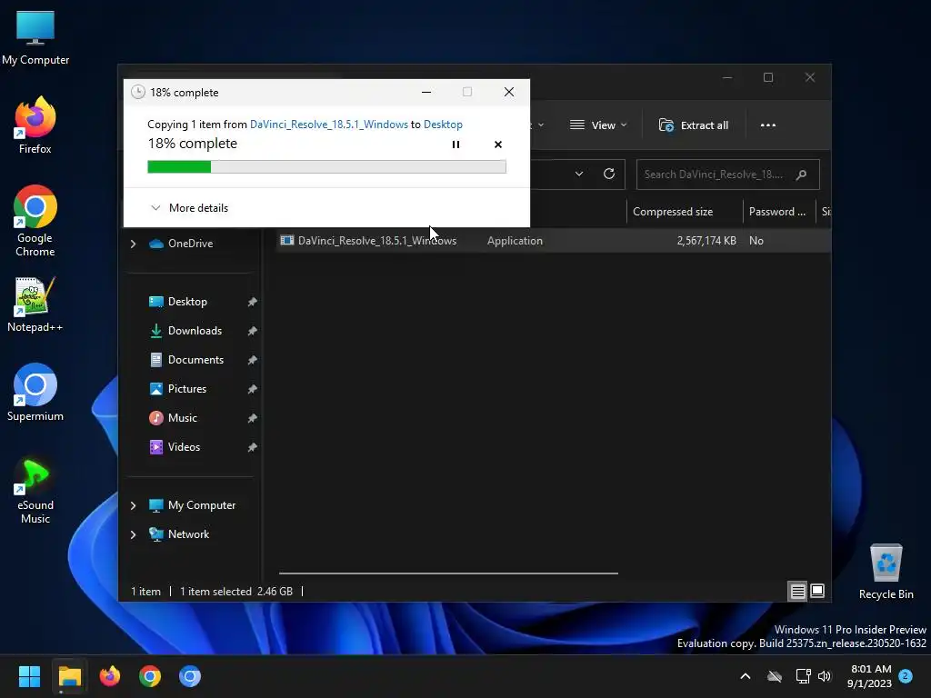The image size is (931, 698).
Task: Expand the address bar history dropdown
Action: tap(579, 174)
